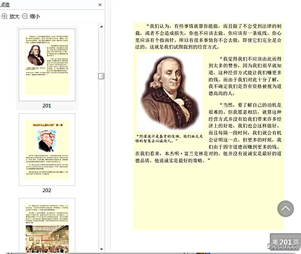The height and width of the screenshot is (254, 301).
Task: Click the Benjamin Franklin portrait on the page
Action: 170,93
